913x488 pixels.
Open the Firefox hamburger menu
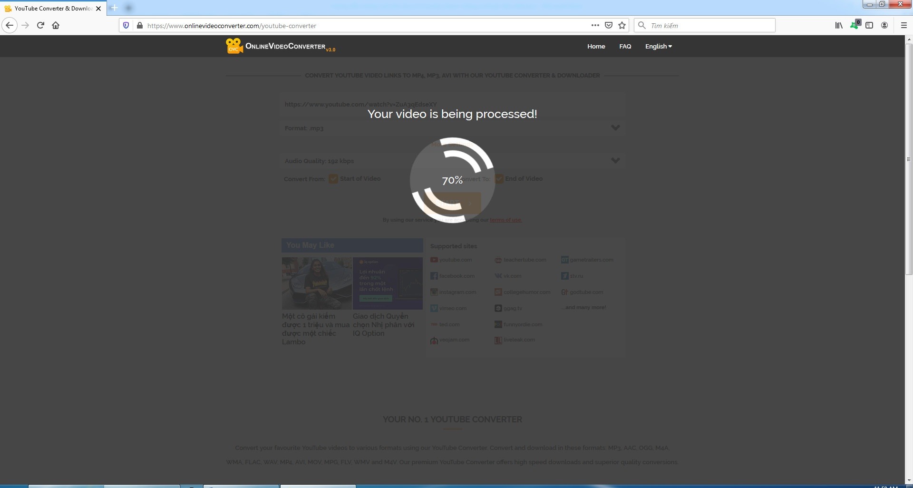point(904,25)
